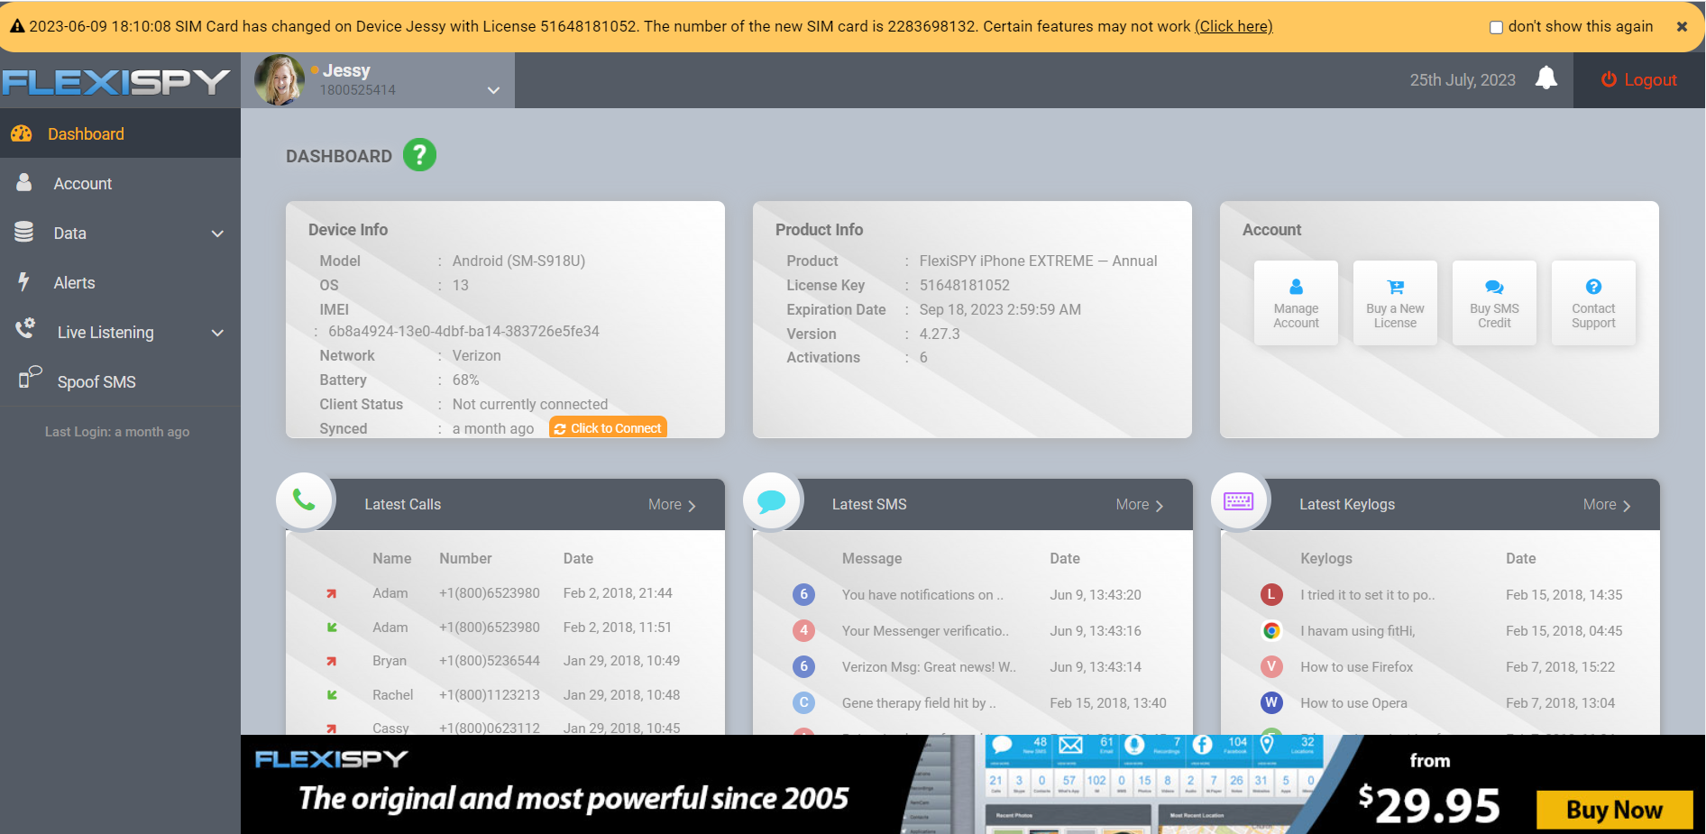Click the Data database icon in the sidebar
This screenshot has height=834, width=1706.
(24, 232)
